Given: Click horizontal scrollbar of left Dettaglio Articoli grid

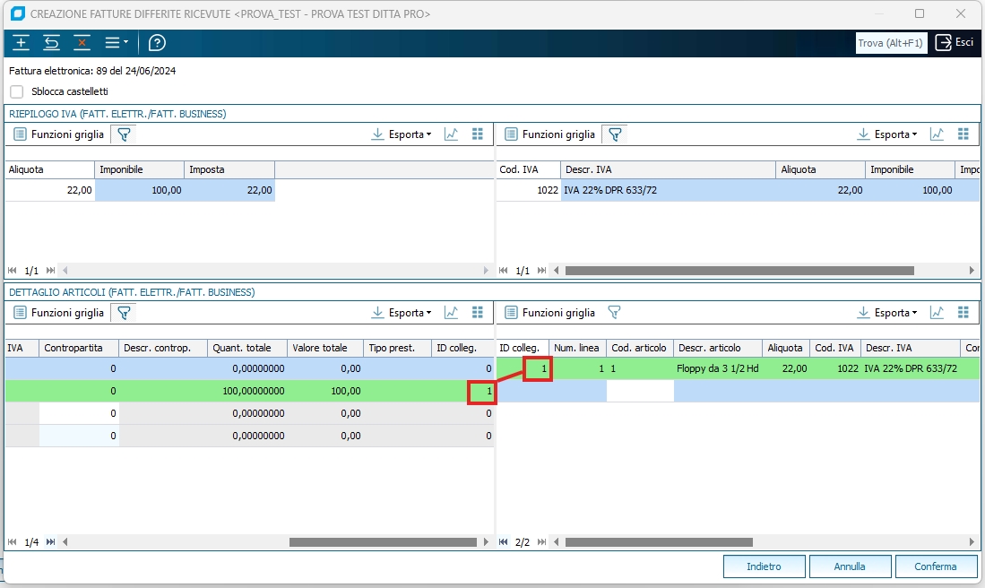Looking at the screenshot, I should 382,542.
